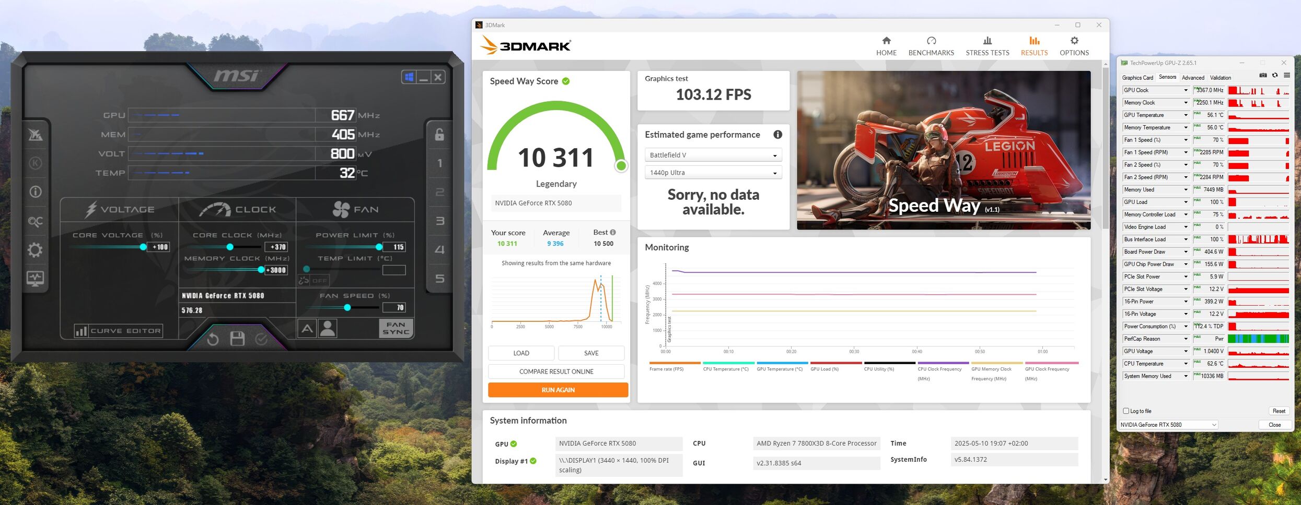Go to the 3DMark HOME tab
The image size is (1301, 505).
coord(886,46)
